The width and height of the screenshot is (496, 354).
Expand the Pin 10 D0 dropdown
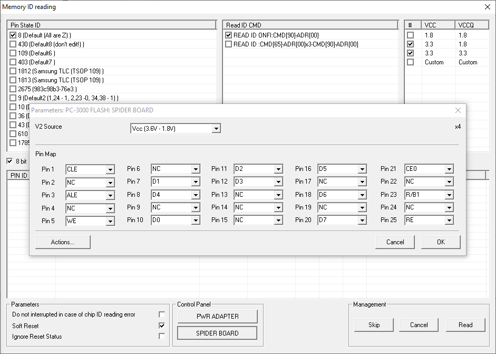[x=196, y=221]
